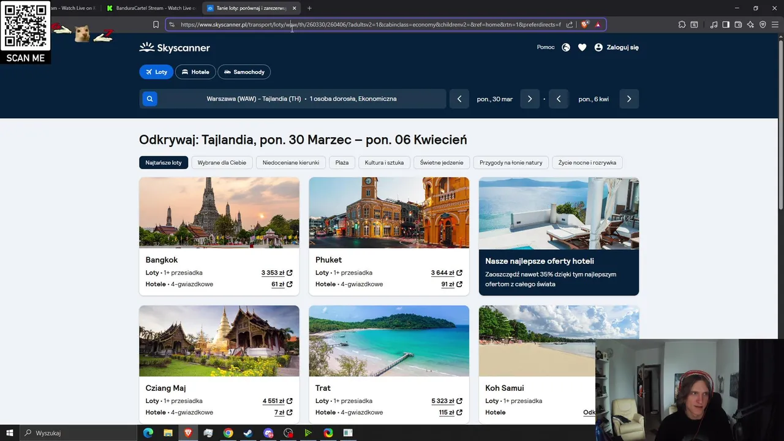Open Leo AI sparkle icon
784x441 pixels.
click(x=750, y=24)
